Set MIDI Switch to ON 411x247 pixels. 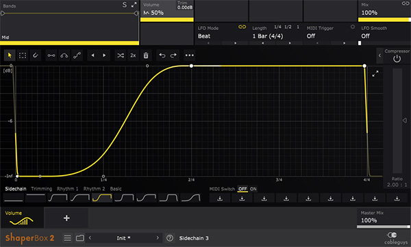253,189
